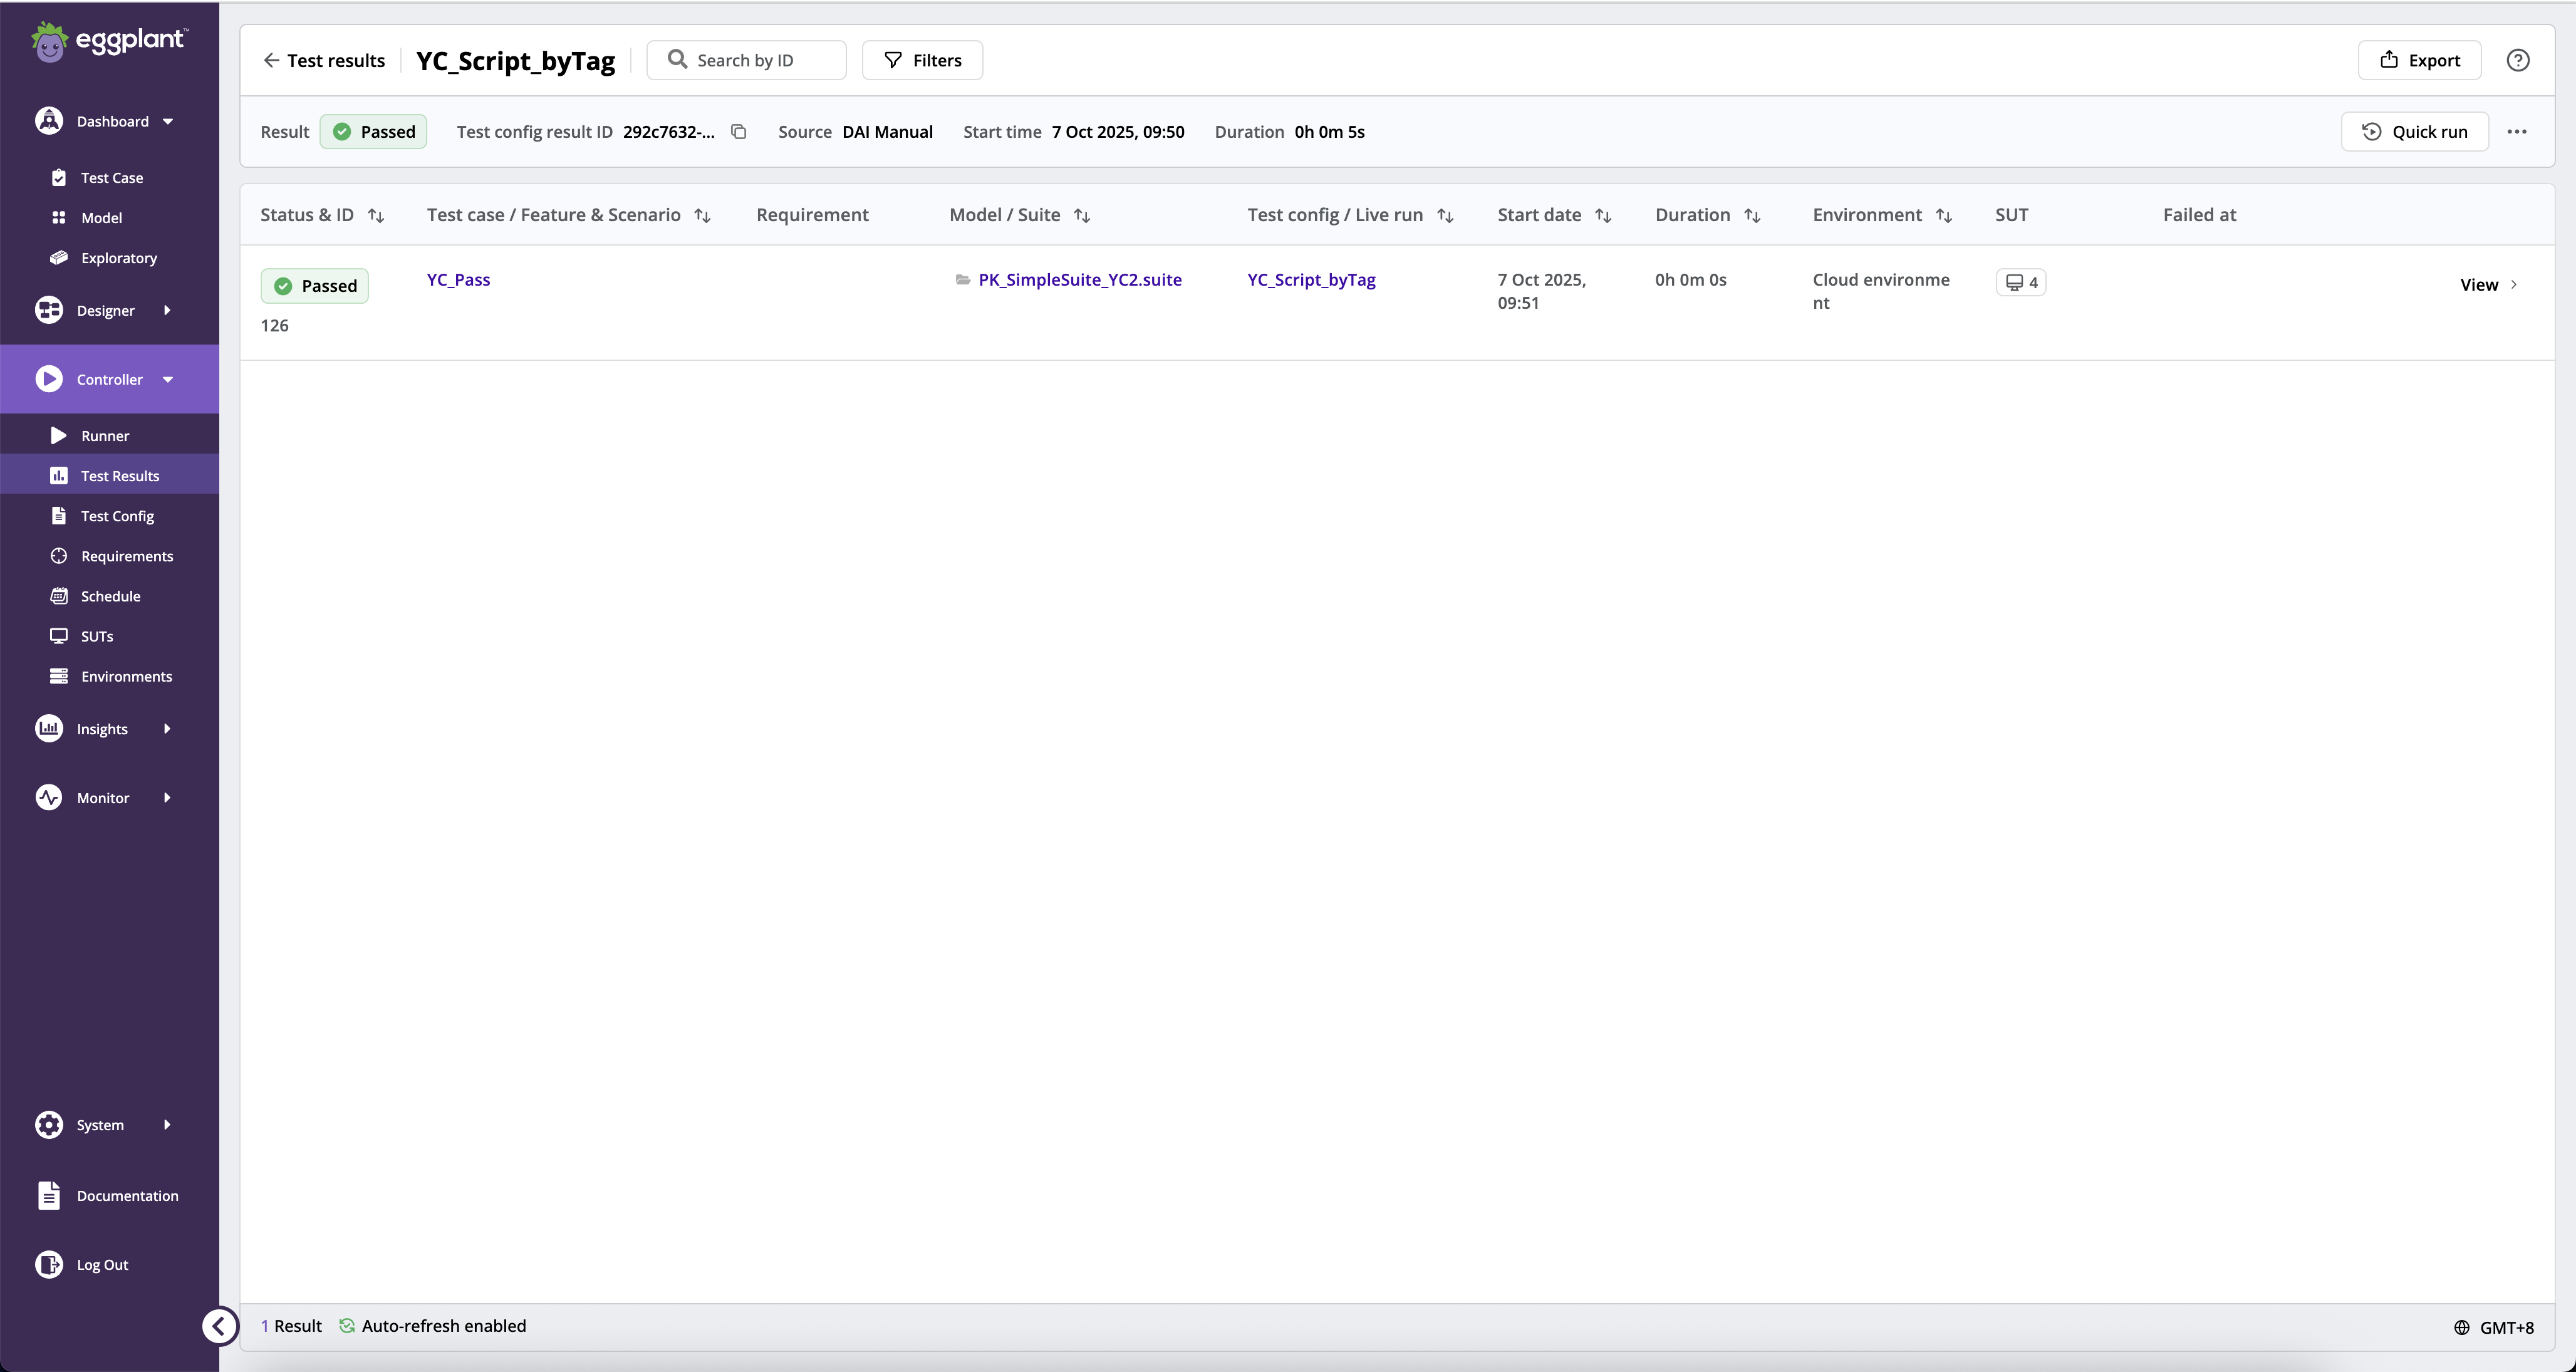Click the SUT monitor badge showing 4
Viewport: 2576px width, 1372px height.
coord(2021,282)
